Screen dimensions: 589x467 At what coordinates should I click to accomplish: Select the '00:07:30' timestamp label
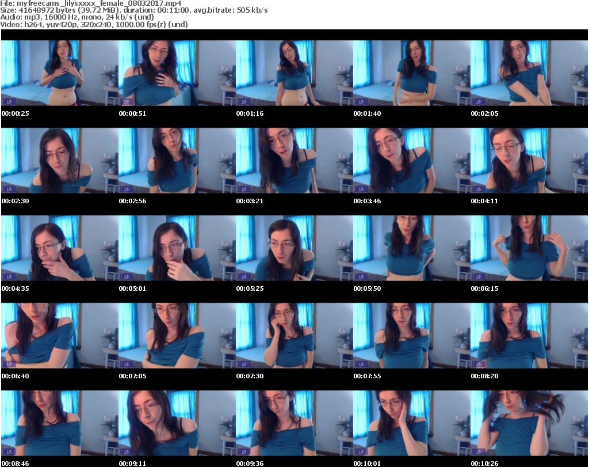(x=250, y=376)
